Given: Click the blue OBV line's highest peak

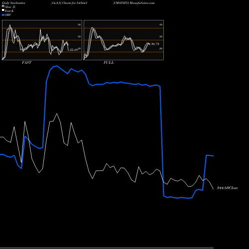Looking at the screenshot, I should [x=57, y=66].
